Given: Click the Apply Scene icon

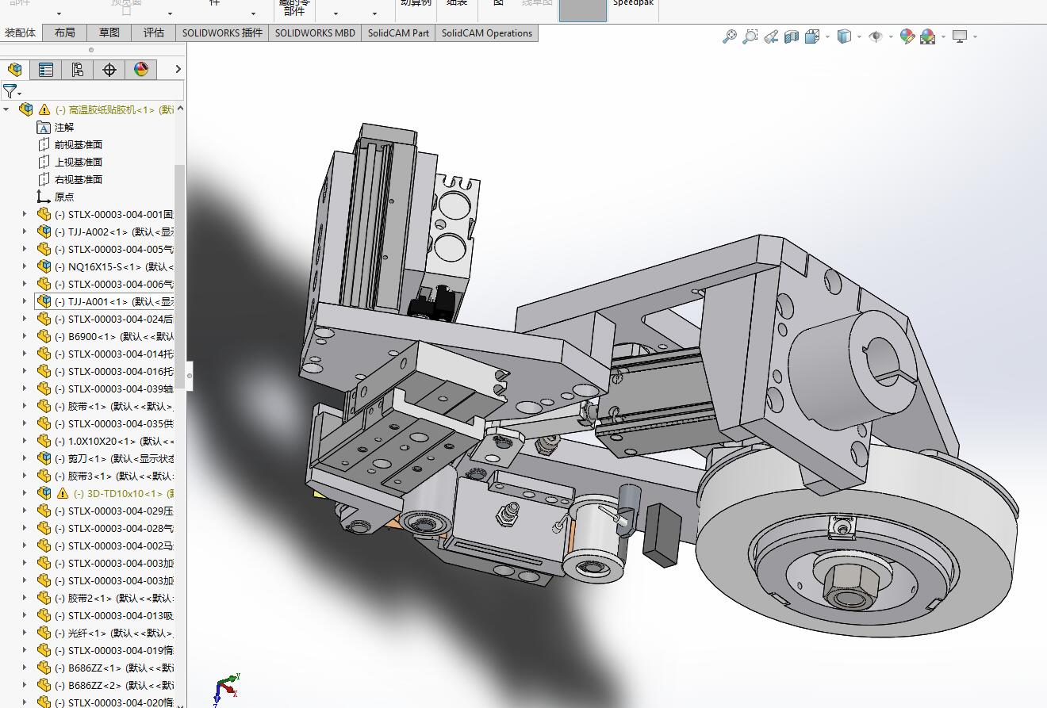Looking at the screenshot, I should tap(927, 36).
